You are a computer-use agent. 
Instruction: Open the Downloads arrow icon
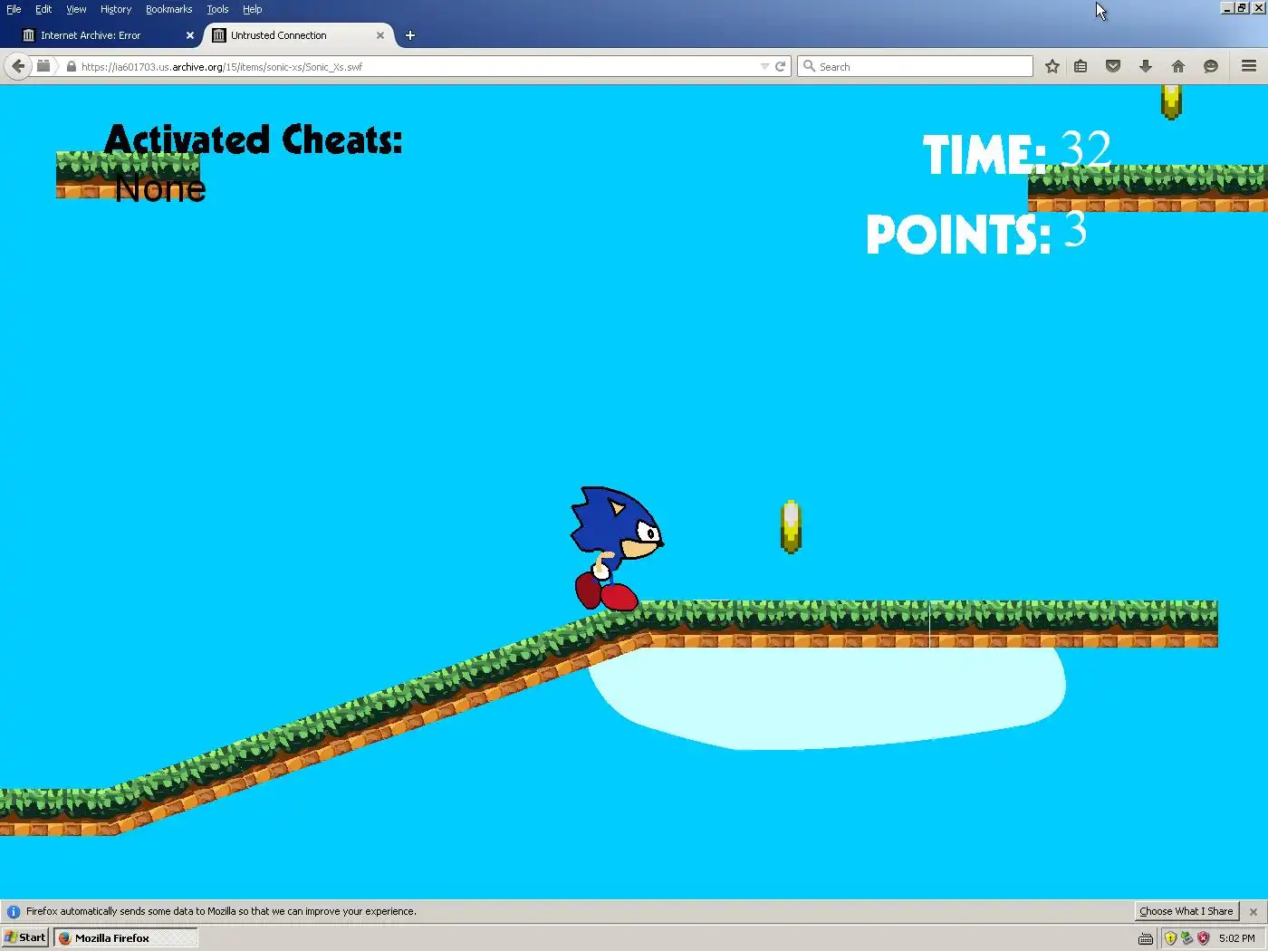tap(1146, 66)
